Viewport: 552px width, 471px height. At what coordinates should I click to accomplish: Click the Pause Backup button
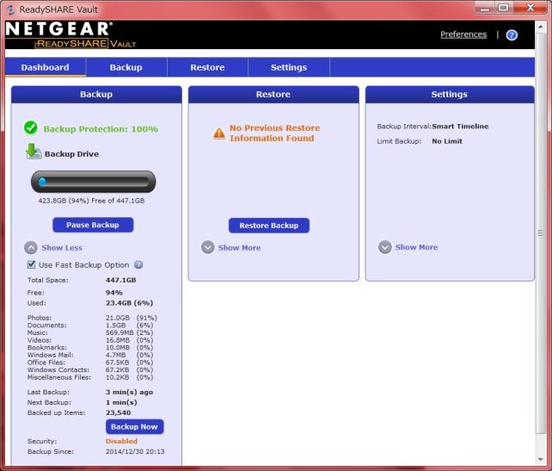coord(93,225)
